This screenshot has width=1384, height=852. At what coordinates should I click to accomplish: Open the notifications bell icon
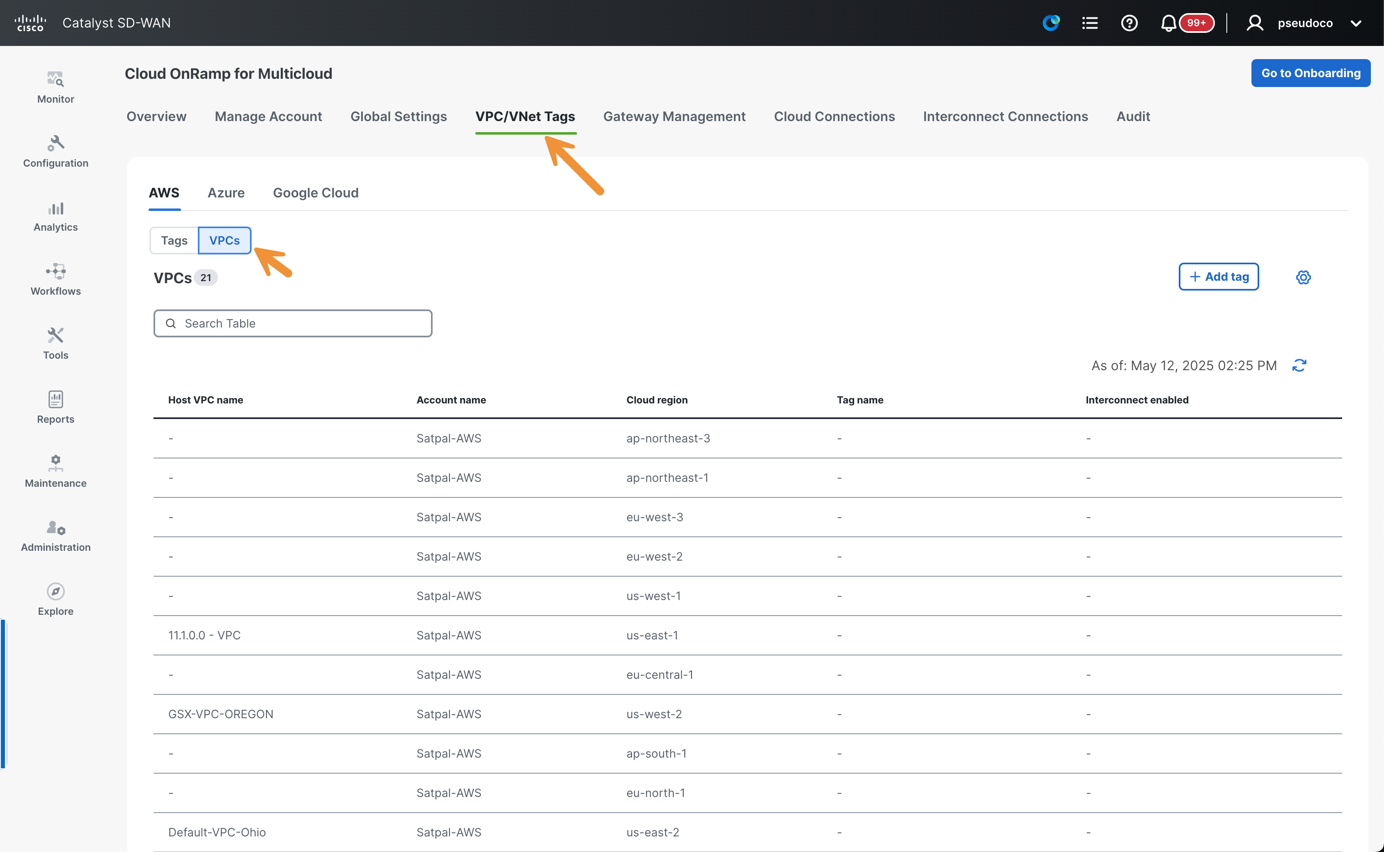1168,23
